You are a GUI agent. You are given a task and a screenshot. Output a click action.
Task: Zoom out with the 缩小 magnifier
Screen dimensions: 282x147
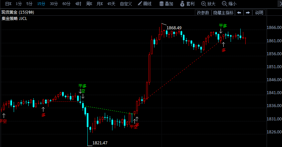[x=229, y=4]
